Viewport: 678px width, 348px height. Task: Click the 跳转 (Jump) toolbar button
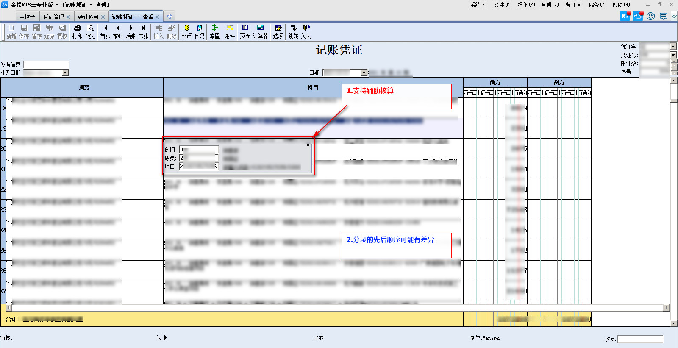coord(293,31)
